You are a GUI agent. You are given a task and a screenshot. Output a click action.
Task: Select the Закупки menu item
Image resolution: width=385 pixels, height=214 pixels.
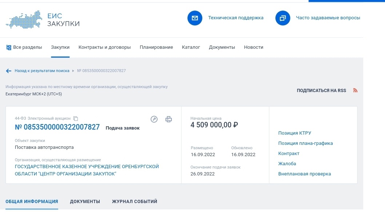(60, 47)
